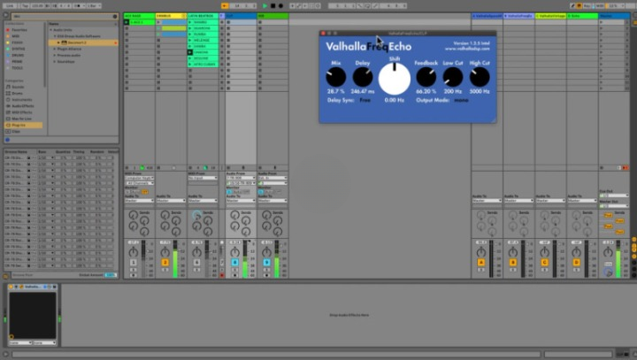Open MIDI Effects category in browser
Image resolution: width=637 pixels, height=360 pixels.
(x=22, y=112)
